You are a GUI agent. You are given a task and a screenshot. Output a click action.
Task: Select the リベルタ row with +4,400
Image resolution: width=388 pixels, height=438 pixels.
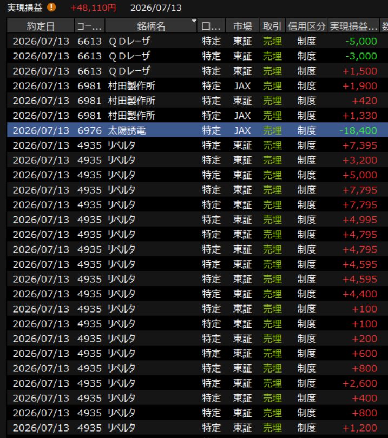coord(198,294)
